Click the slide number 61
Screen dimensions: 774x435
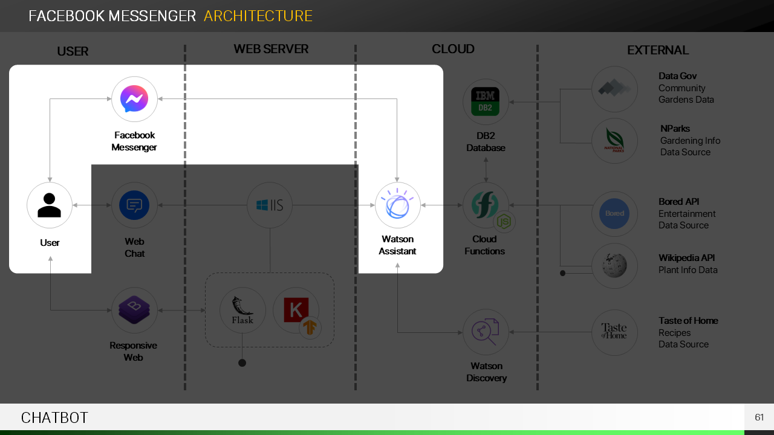759,417
